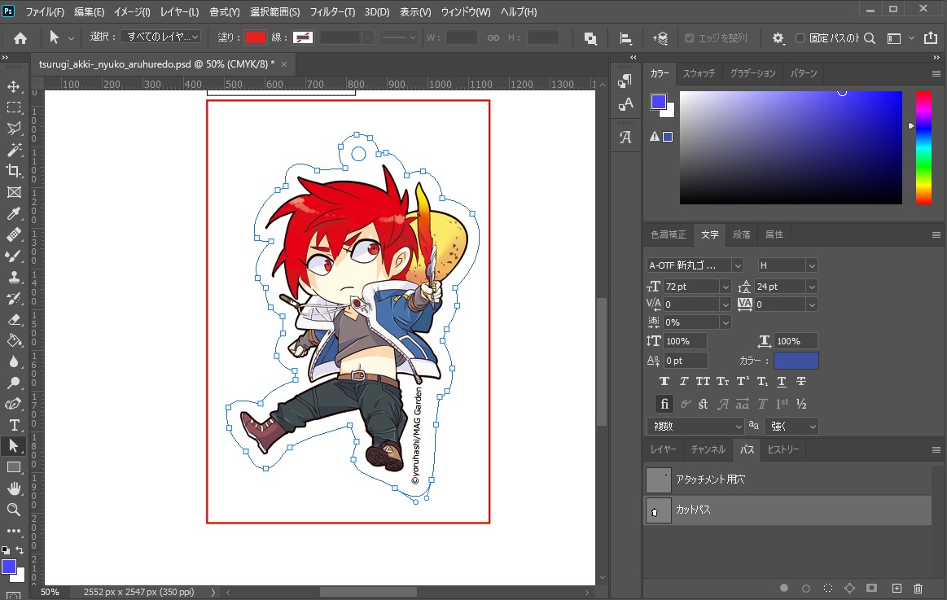Viewport: 947px width, 600px height.
Task: Open the 0% tsume dropdown
Action: pyautogui.click(x=726, y=322)
